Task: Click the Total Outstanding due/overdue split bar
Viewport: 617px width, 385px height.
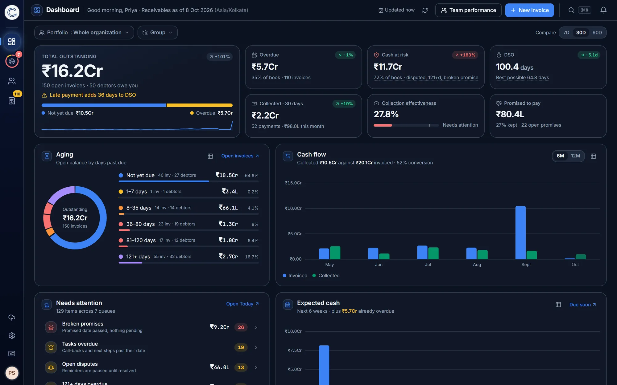Action: pos(137,105)
